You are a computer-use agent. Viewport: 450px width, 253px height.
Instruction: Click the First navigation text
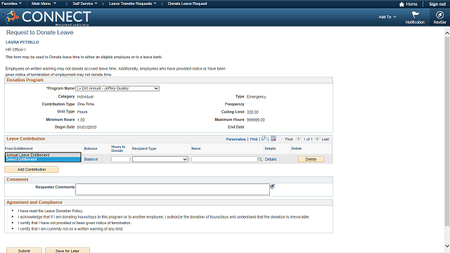289,139
